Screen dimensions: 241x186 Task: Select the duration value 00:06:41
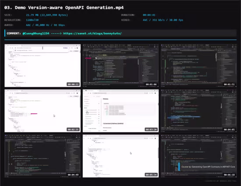point(149,15)
